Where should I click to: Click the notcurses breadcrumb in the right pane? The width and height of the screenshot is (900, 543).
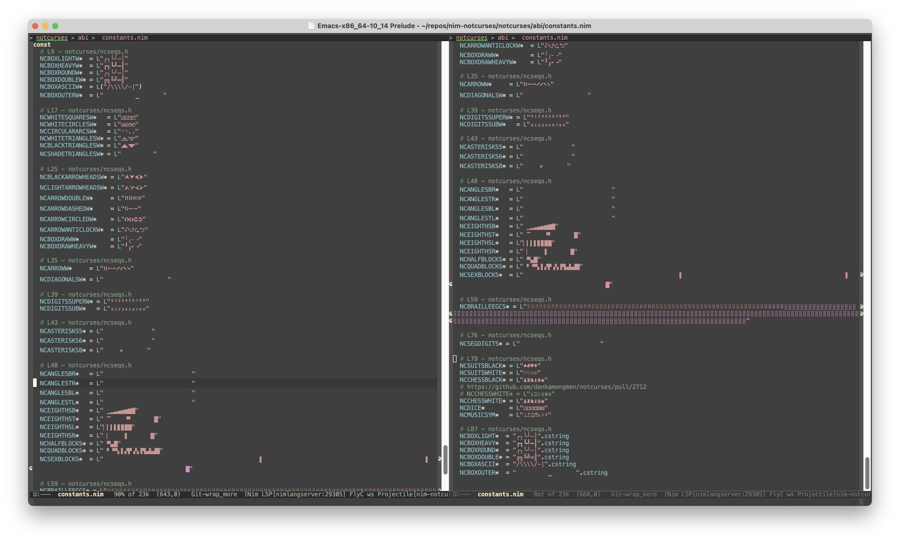click(x=472, y=38)
